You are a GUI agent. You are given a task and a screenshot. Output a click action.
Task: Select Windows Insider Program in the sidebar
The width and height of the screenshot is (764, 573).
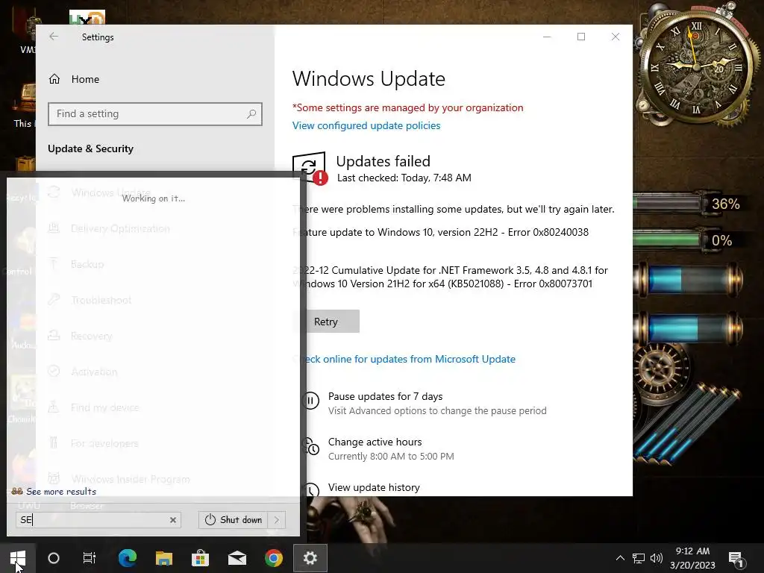point(130,479)
